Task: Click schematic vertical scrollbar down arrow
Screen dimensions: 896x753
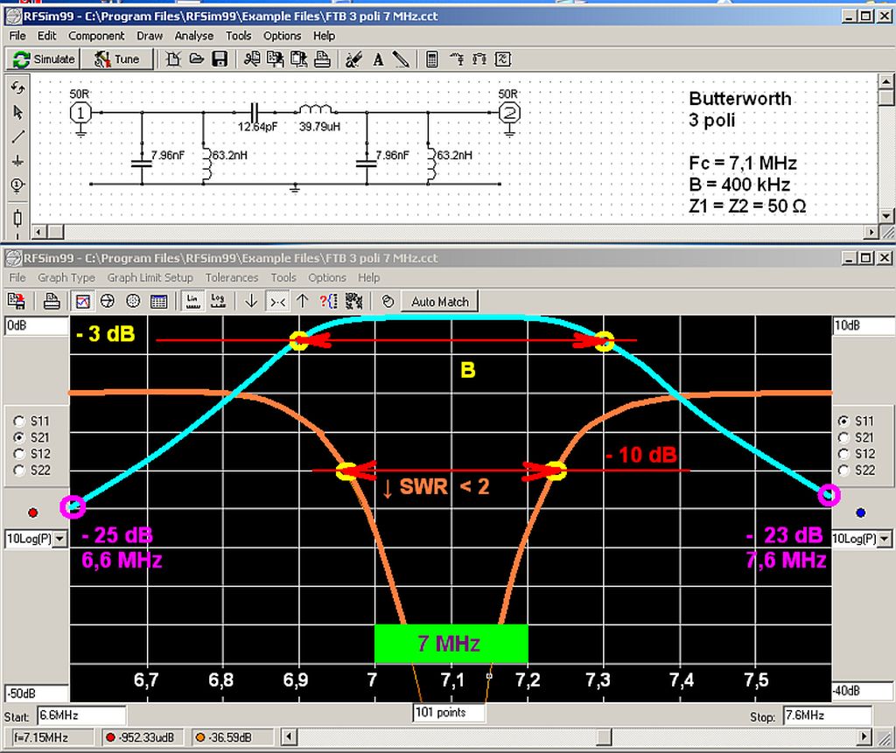Action: 885,216
